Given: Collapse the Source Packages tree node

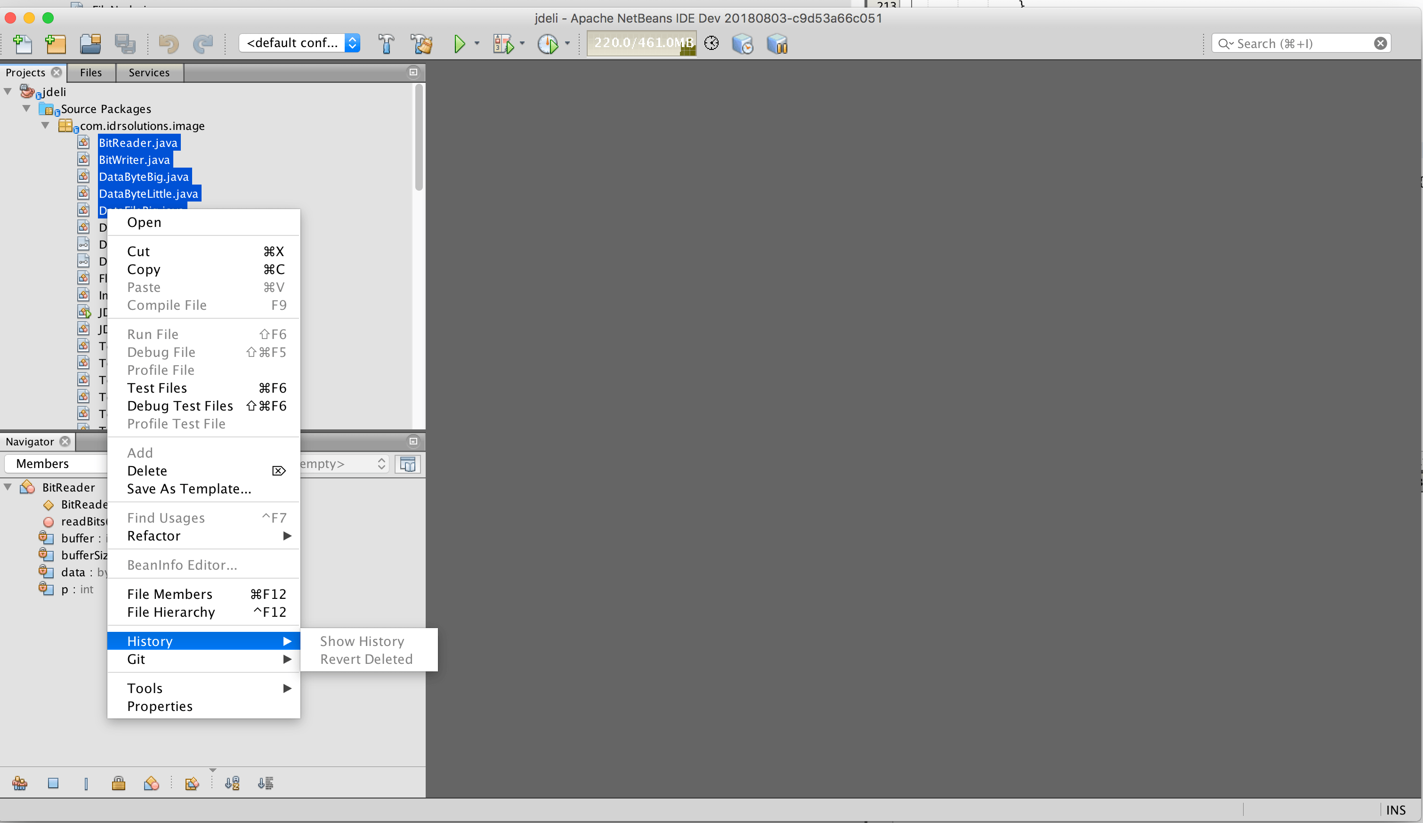Looking at the screenshot, I should pos(26,108).
